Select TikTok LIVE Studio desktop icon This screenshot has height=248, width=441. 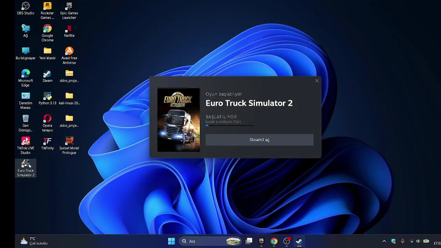[x=25, y=146]
